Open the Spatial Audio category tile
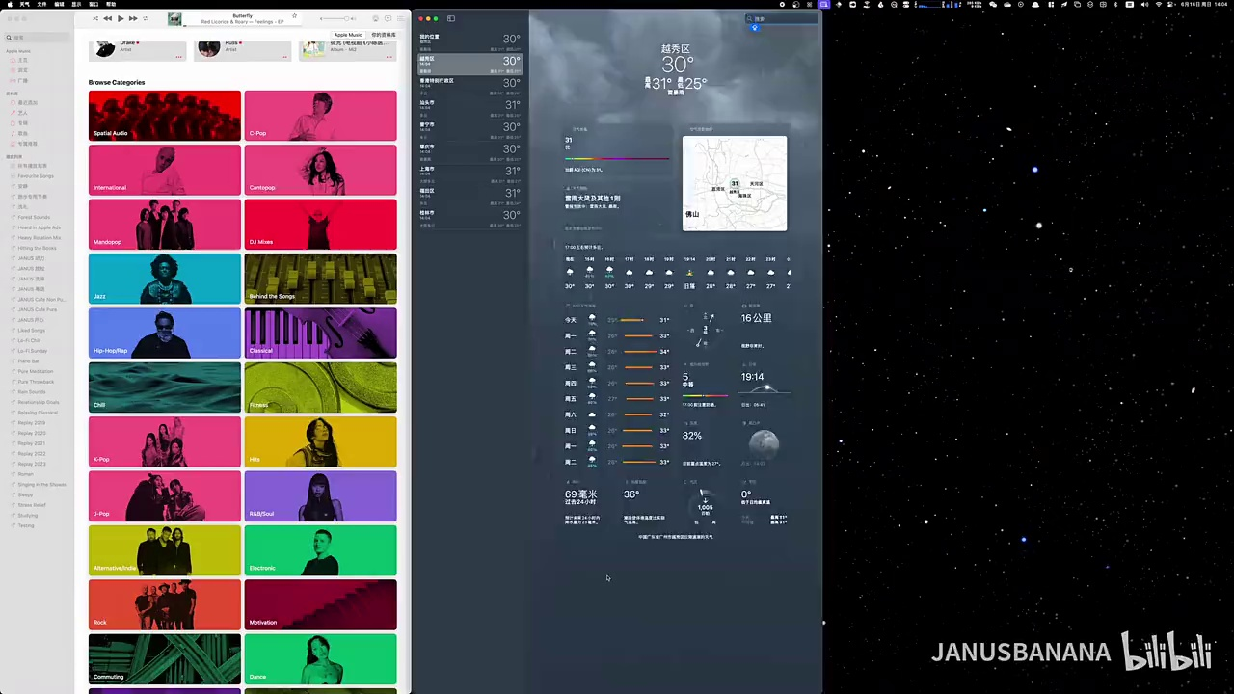1234x694 pixels. point(165,116)
